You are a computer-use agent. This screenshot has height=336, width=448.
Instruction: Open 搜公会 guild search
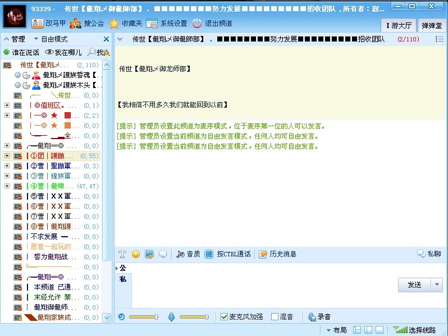87,24
